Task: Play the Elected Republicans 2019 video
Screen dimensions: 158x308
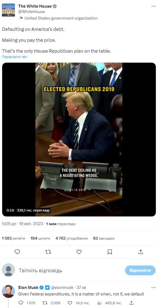Action: (79, 140)
